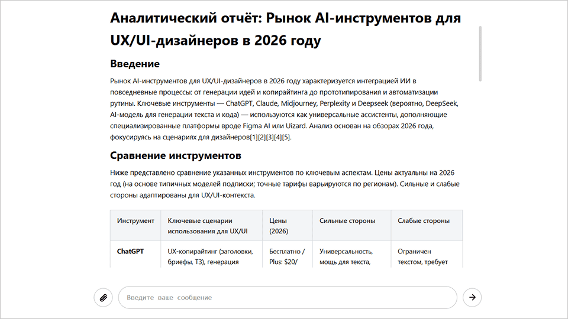
Task: Click the introduction paragraph beginning "Рынок AI-инструментов"
Action: coord(285,109)
